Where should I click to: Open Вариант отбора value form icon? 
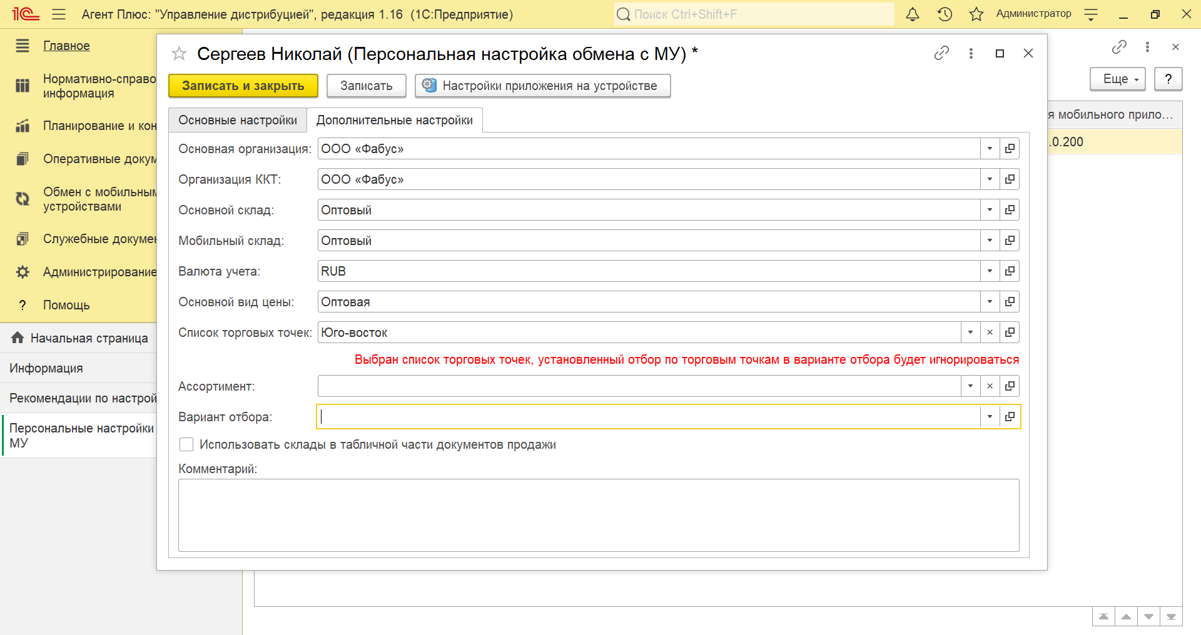(1010, 417)
